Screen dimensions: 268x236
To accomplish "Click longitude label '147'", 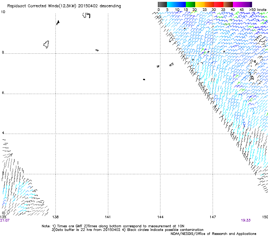I will click(213, 217).
